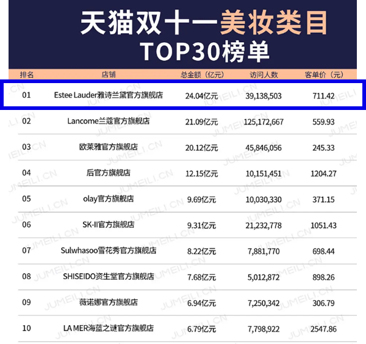
Task: Click average order value 245.33
Action: click(x=323, y=148)
